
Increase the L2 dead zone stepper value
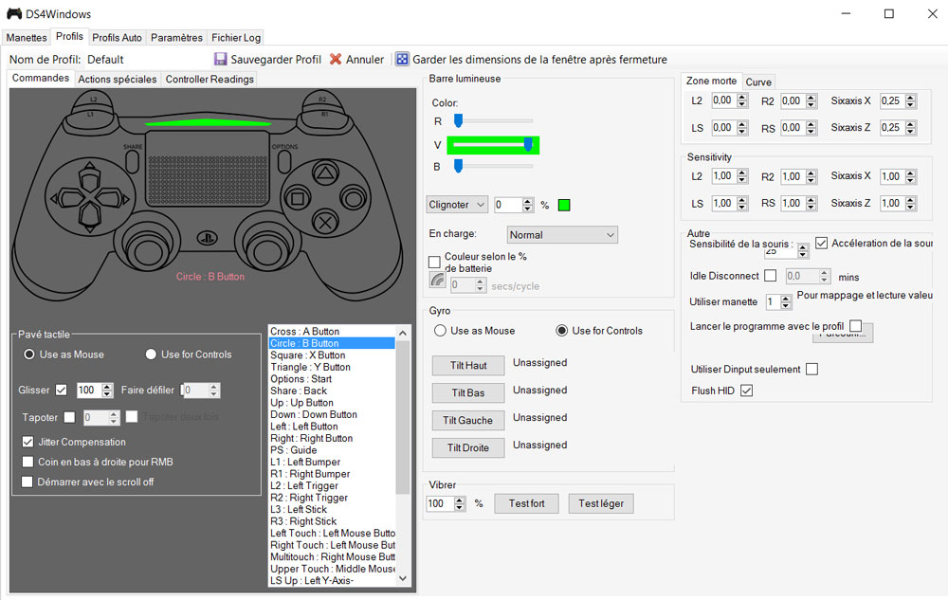742,97
